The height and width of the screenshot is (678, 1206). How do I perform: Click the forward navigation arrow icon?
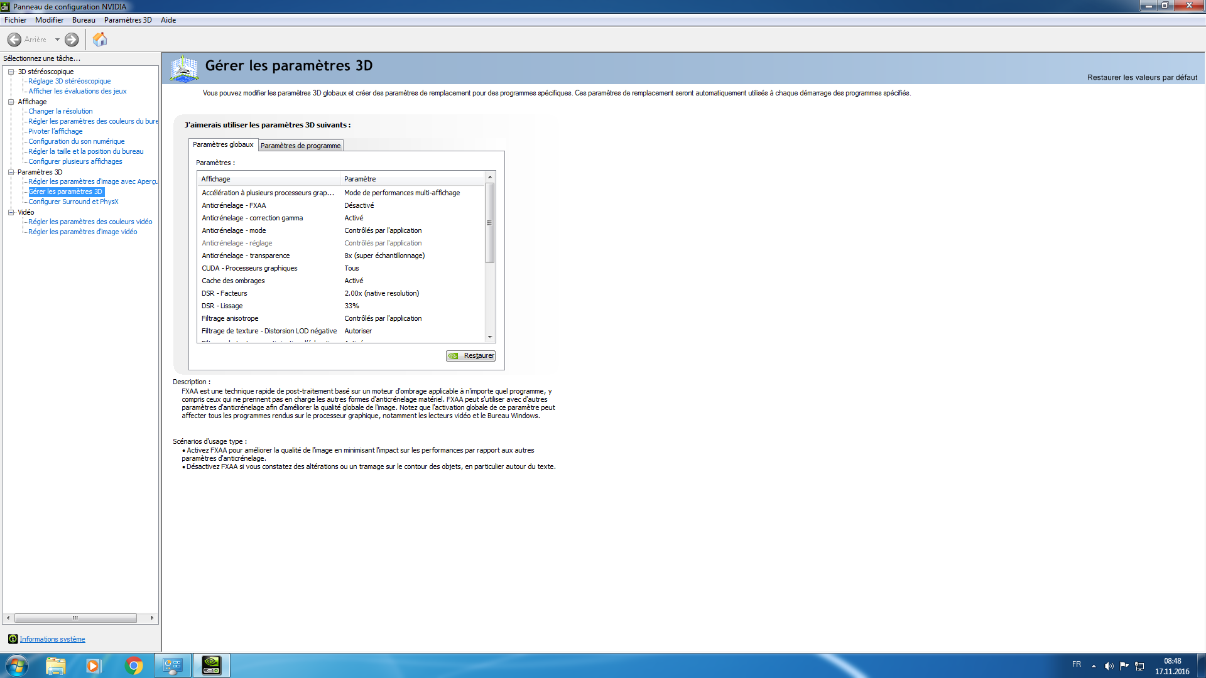(x=72, y=40)
